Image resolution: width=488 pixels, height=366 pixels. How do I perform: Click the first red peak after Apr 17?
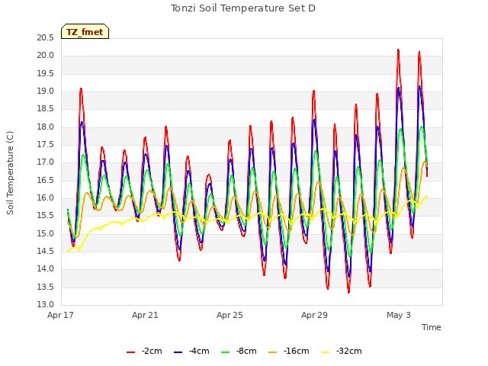81,89
